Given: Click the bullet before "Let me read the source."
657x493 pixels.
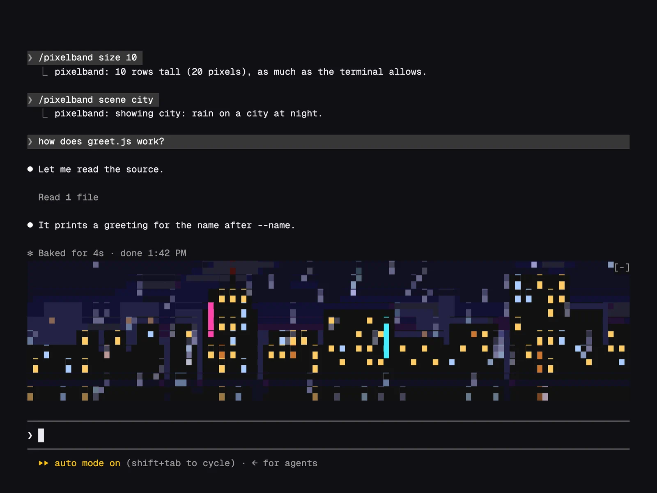Looking at the screenshot, I should pyautogui.click(x=30, y=169).
